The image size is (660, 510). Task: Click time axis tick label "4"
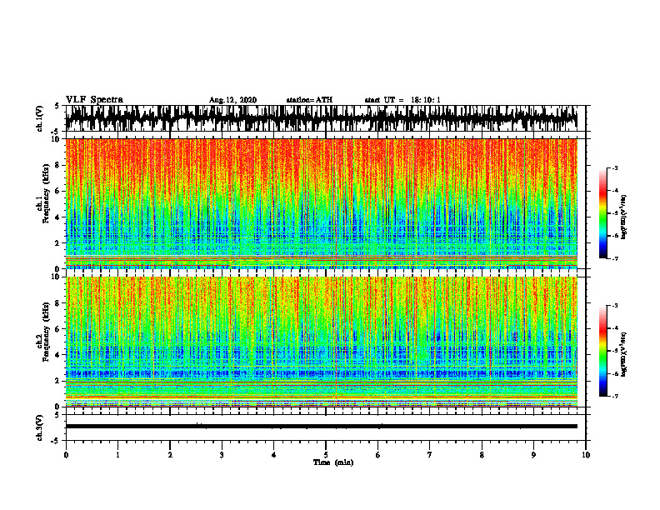tap(274, 455)
